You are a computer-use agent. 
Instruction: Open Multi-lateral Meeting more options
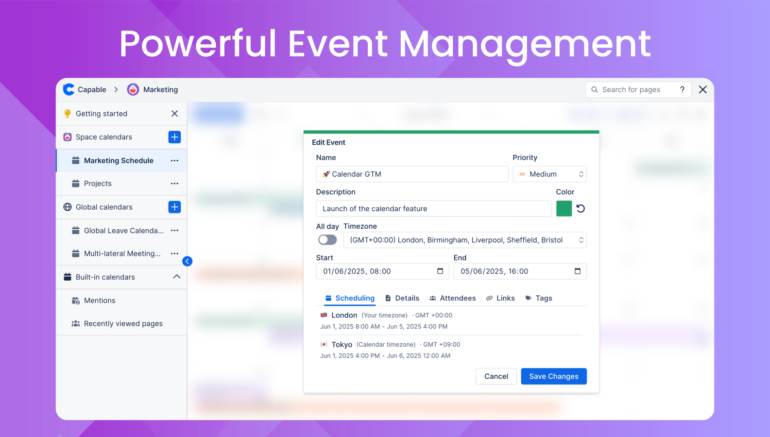tap(174, 253)
